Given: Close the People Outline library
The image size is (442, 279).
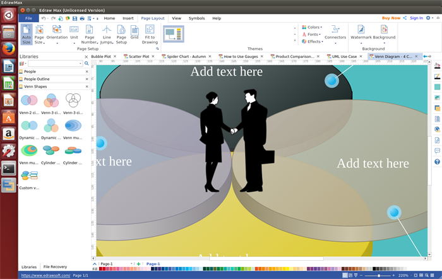Looking at the screenshot, I should click(87, 79).
